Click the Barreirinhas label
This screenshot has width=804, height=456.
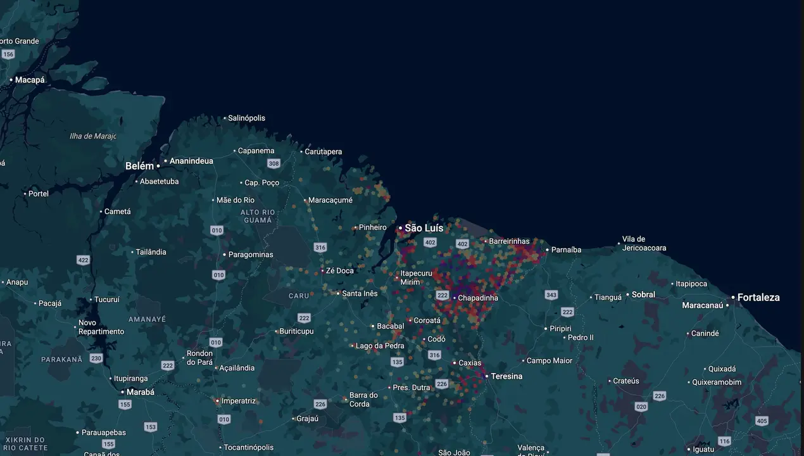click(x=510, y=241)
